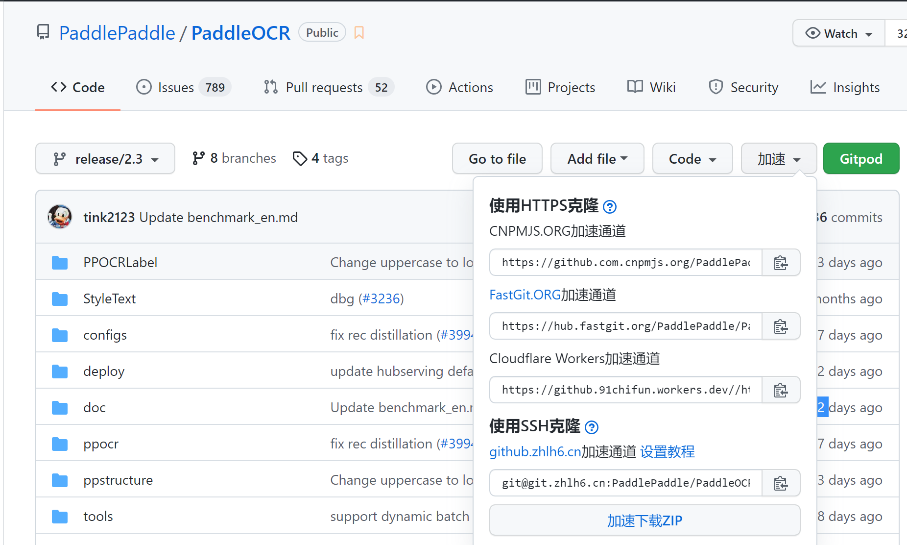Open issue link #3236 in StyleText row

coord(381,298)
